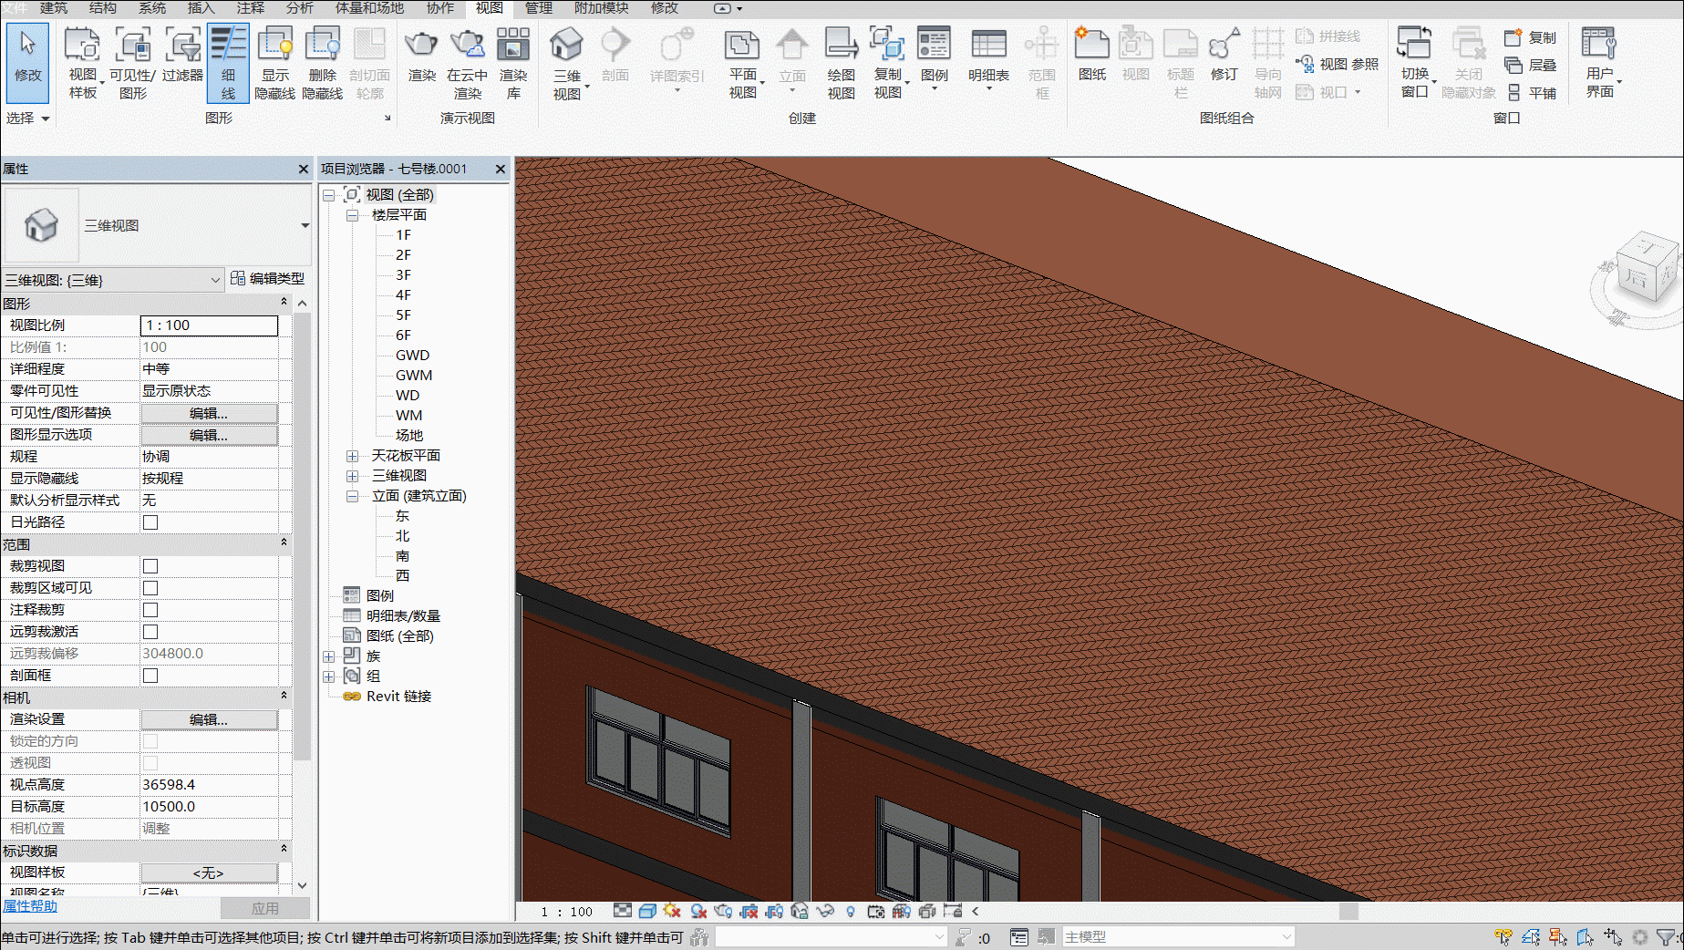The width and height of the screenshot is (1684, 950).
Task: Enable the 裁剪视图 checkbox
Action: click(150, 566)
